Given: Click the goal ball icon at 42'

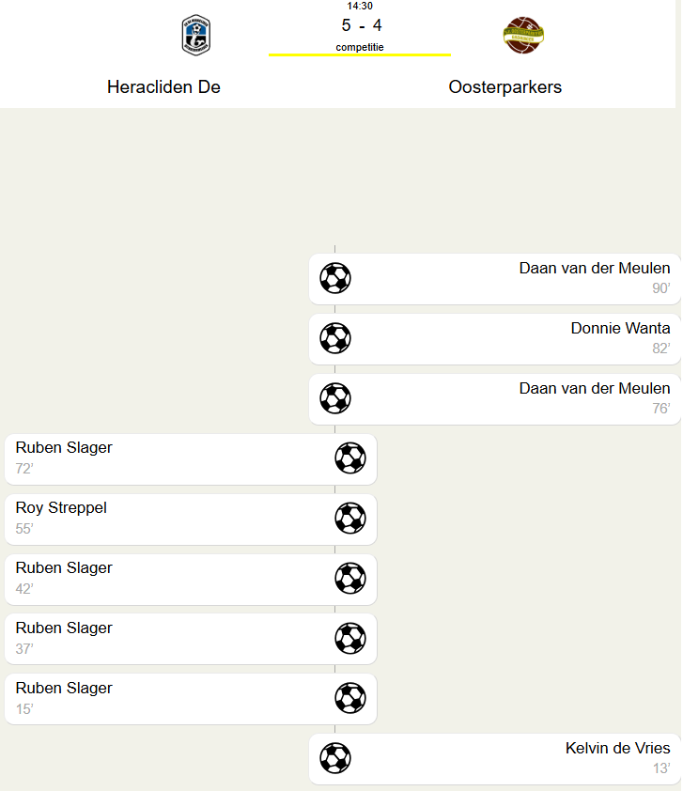Looking at the screenshot, I should pyautogui.click(x=350, y=579).
